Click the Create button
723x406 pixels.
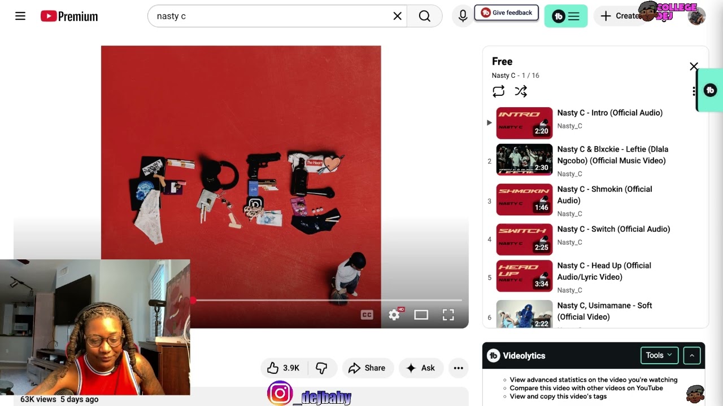coord(619,16)
